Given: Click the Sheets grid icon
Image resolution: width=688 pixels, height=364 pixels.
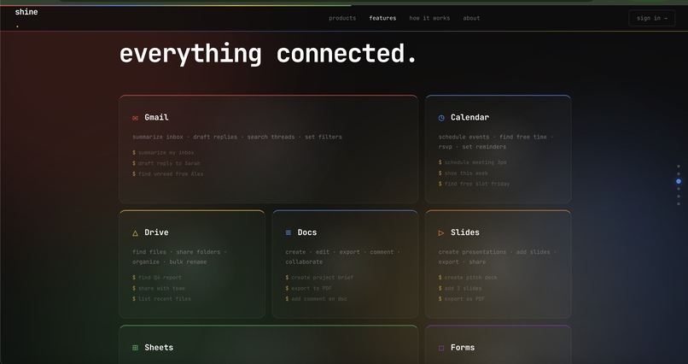Looking at the screenshot, I should (135, 348).
